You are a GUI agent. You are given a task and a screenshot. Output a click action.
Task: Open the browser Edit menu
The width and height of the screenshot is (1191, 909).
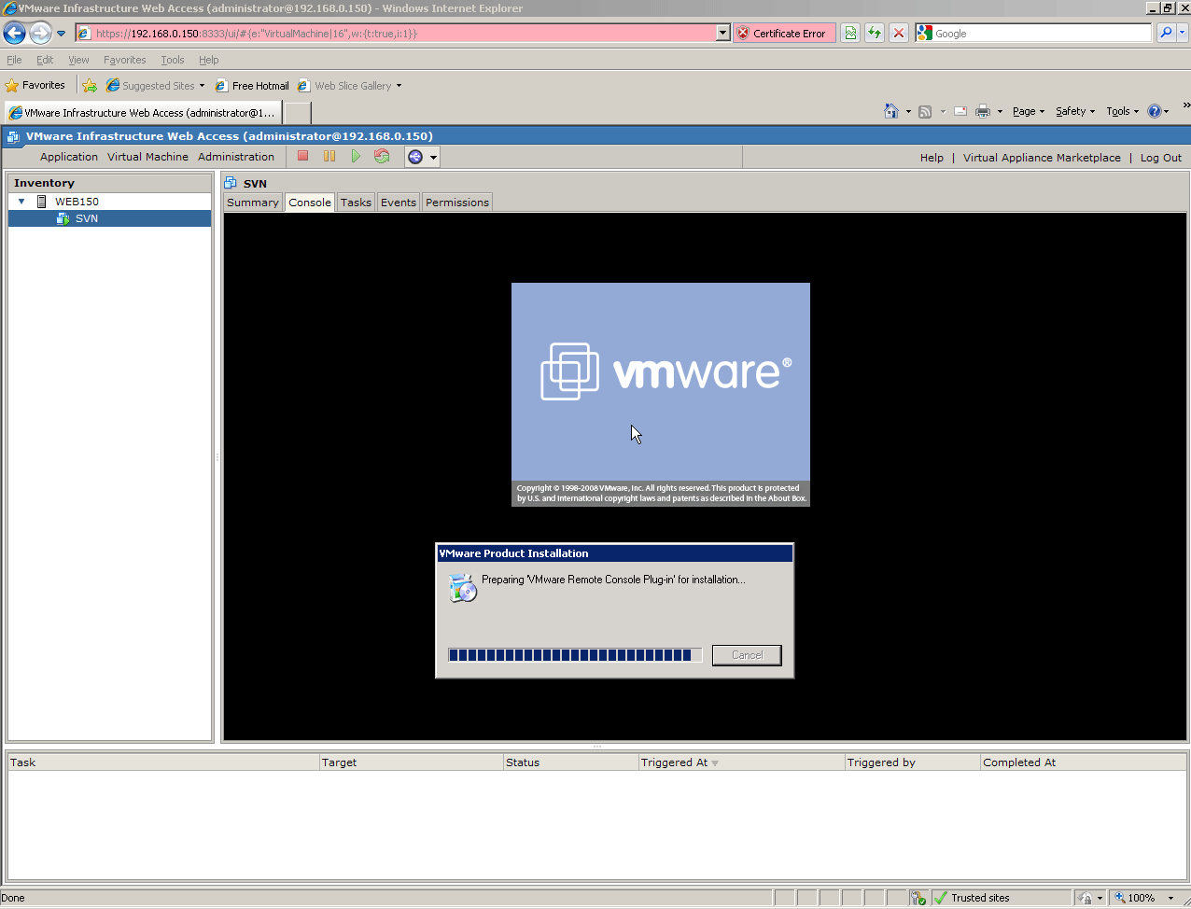pos(45,60)
